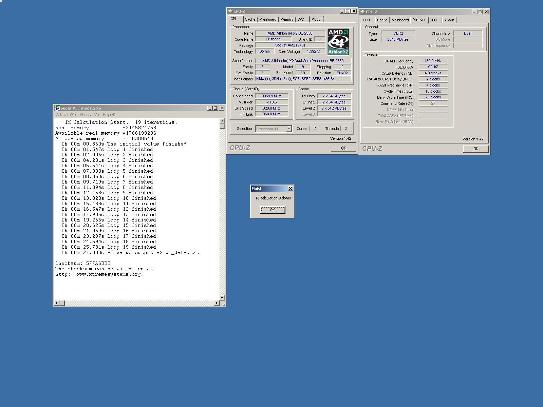Click the AMD Athlon 64 X2 logo
This screenshot has width=543, height=407.
point(338,42)
